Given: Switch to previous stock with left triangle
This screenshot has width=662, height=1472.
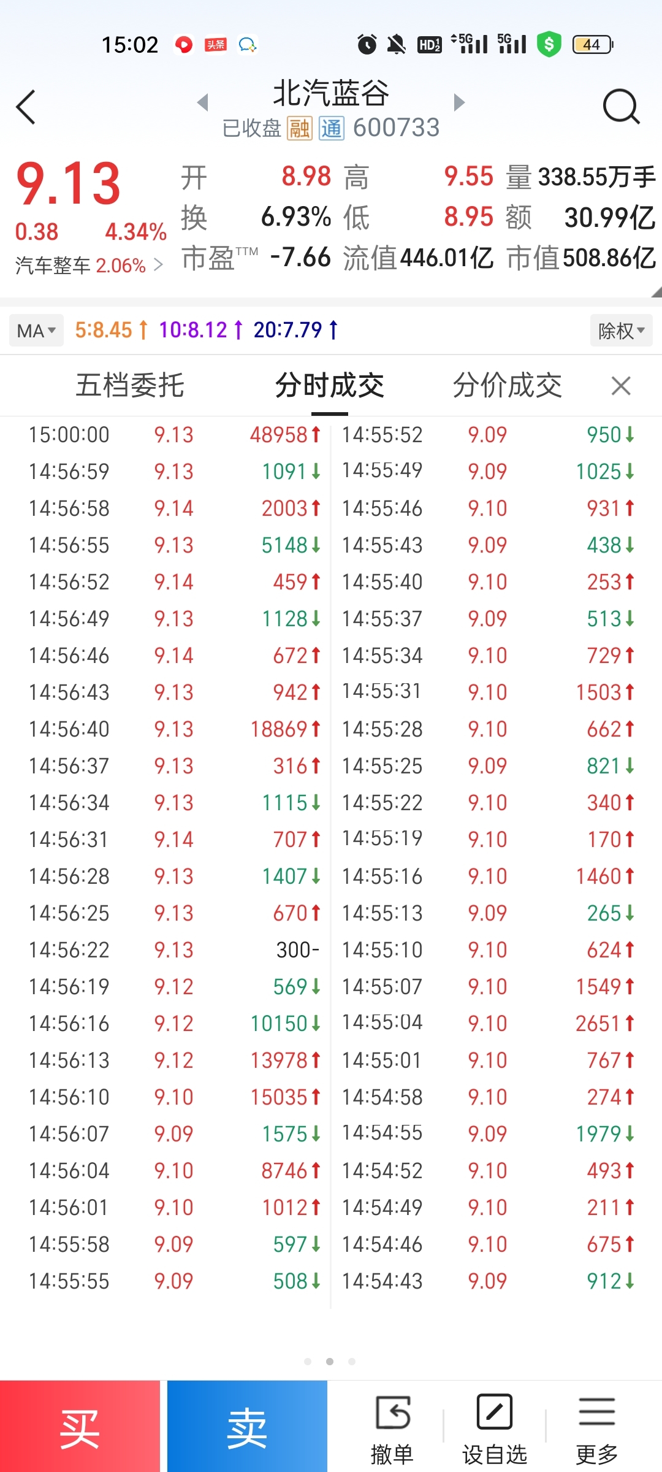Looking at the screenshot, I should pyautogui.click(x=203, y=102).
